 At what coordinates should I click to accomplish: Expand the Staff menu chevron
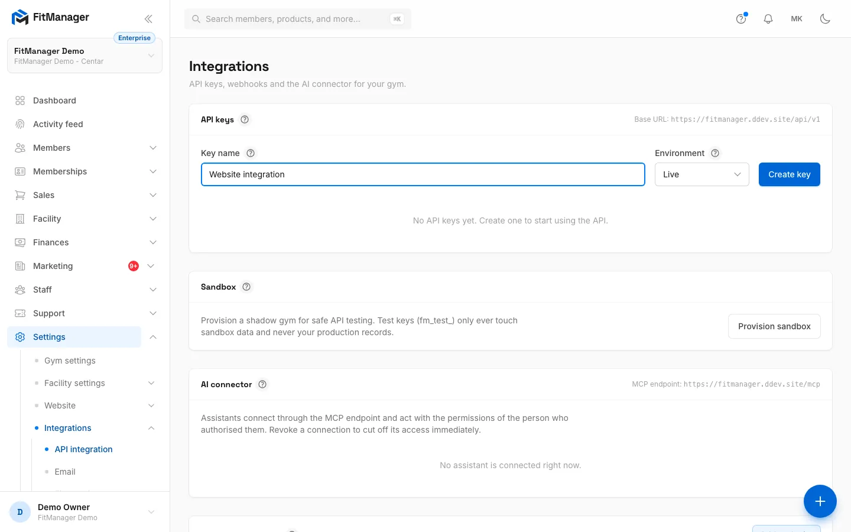pyautogui.click(x=153, y=290)
